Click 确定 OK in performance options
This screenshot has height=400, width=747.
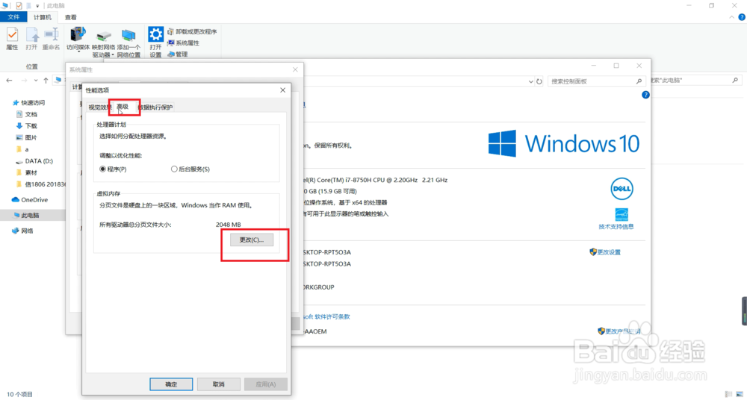[x=171, y=384]
